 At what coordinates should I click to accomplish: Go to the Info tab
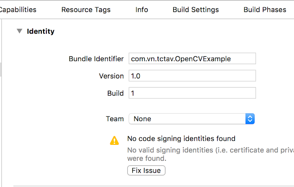(141, 10)
